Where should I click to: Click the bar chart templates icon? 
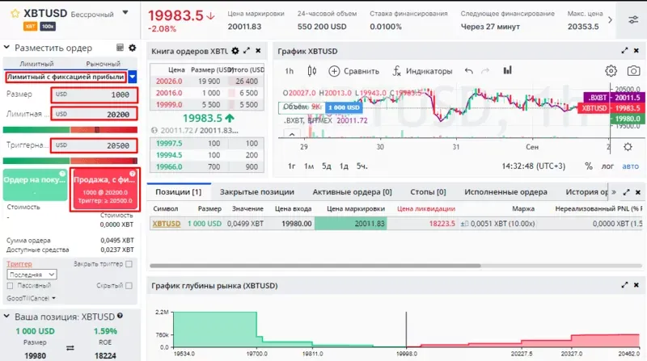click(508, 70)
